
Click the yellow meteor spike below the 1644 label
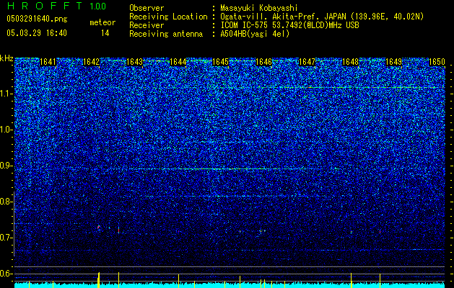pos(179,281)
